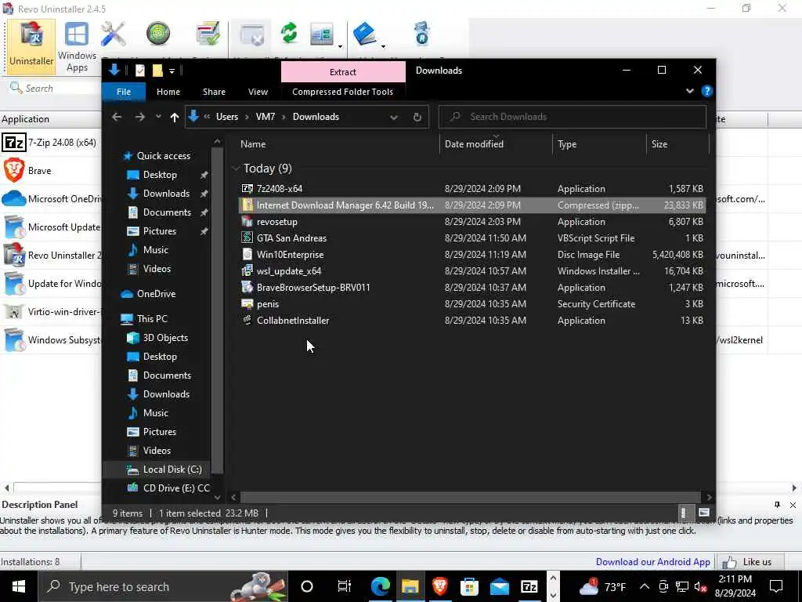Viewport: 802px width, 602px height.
Task: Switch to large icons view in status bar
Action: click(x=704, y=513)
